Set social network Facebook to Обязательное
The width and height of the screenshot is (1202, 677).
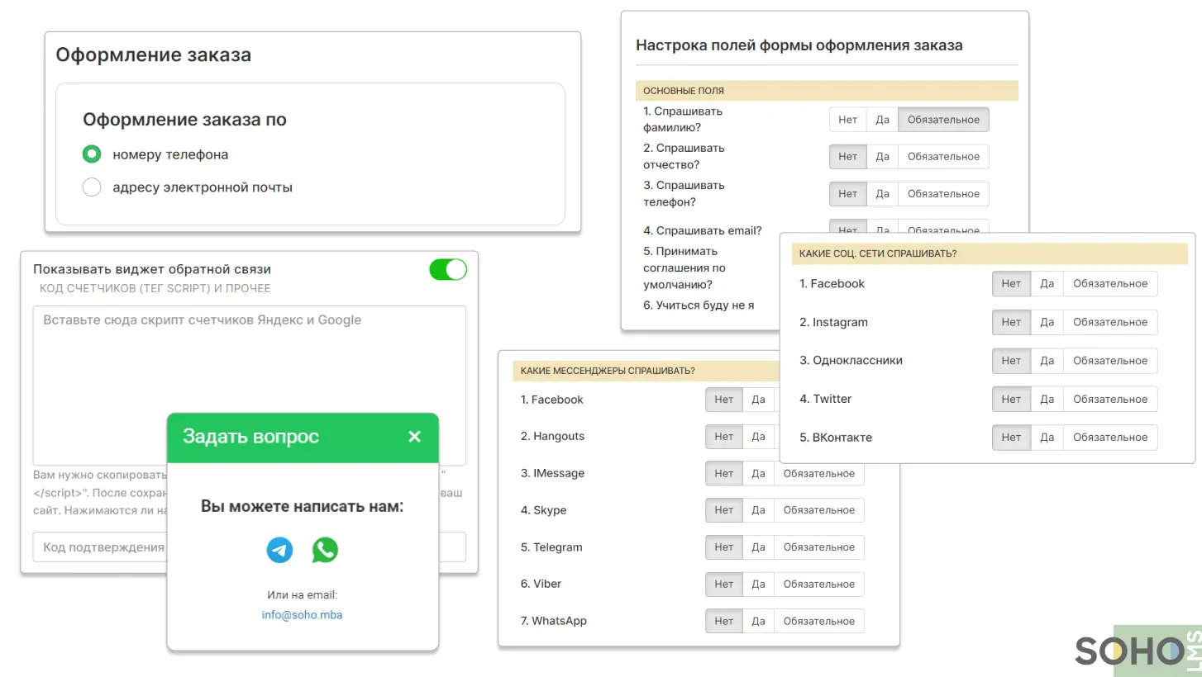1110,284
